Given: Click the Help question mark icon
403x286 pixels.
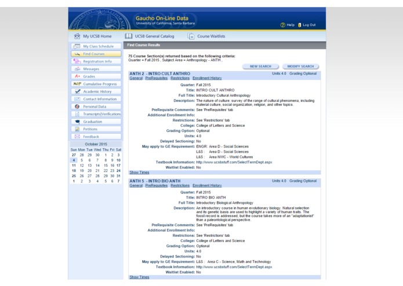Looking at the screenshot, I should point(283,25).
